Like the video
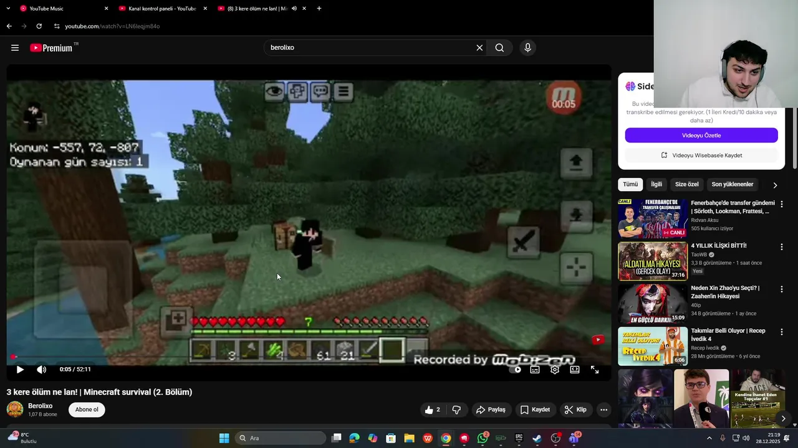The height and width of the screenshot is (448, 798). click(x=434, y=409)
